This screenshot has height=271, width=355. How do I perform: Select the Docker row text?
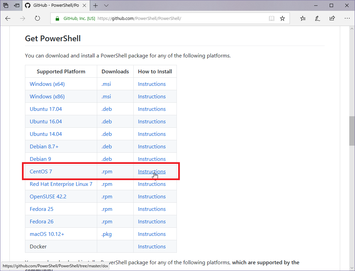[38, 247]
